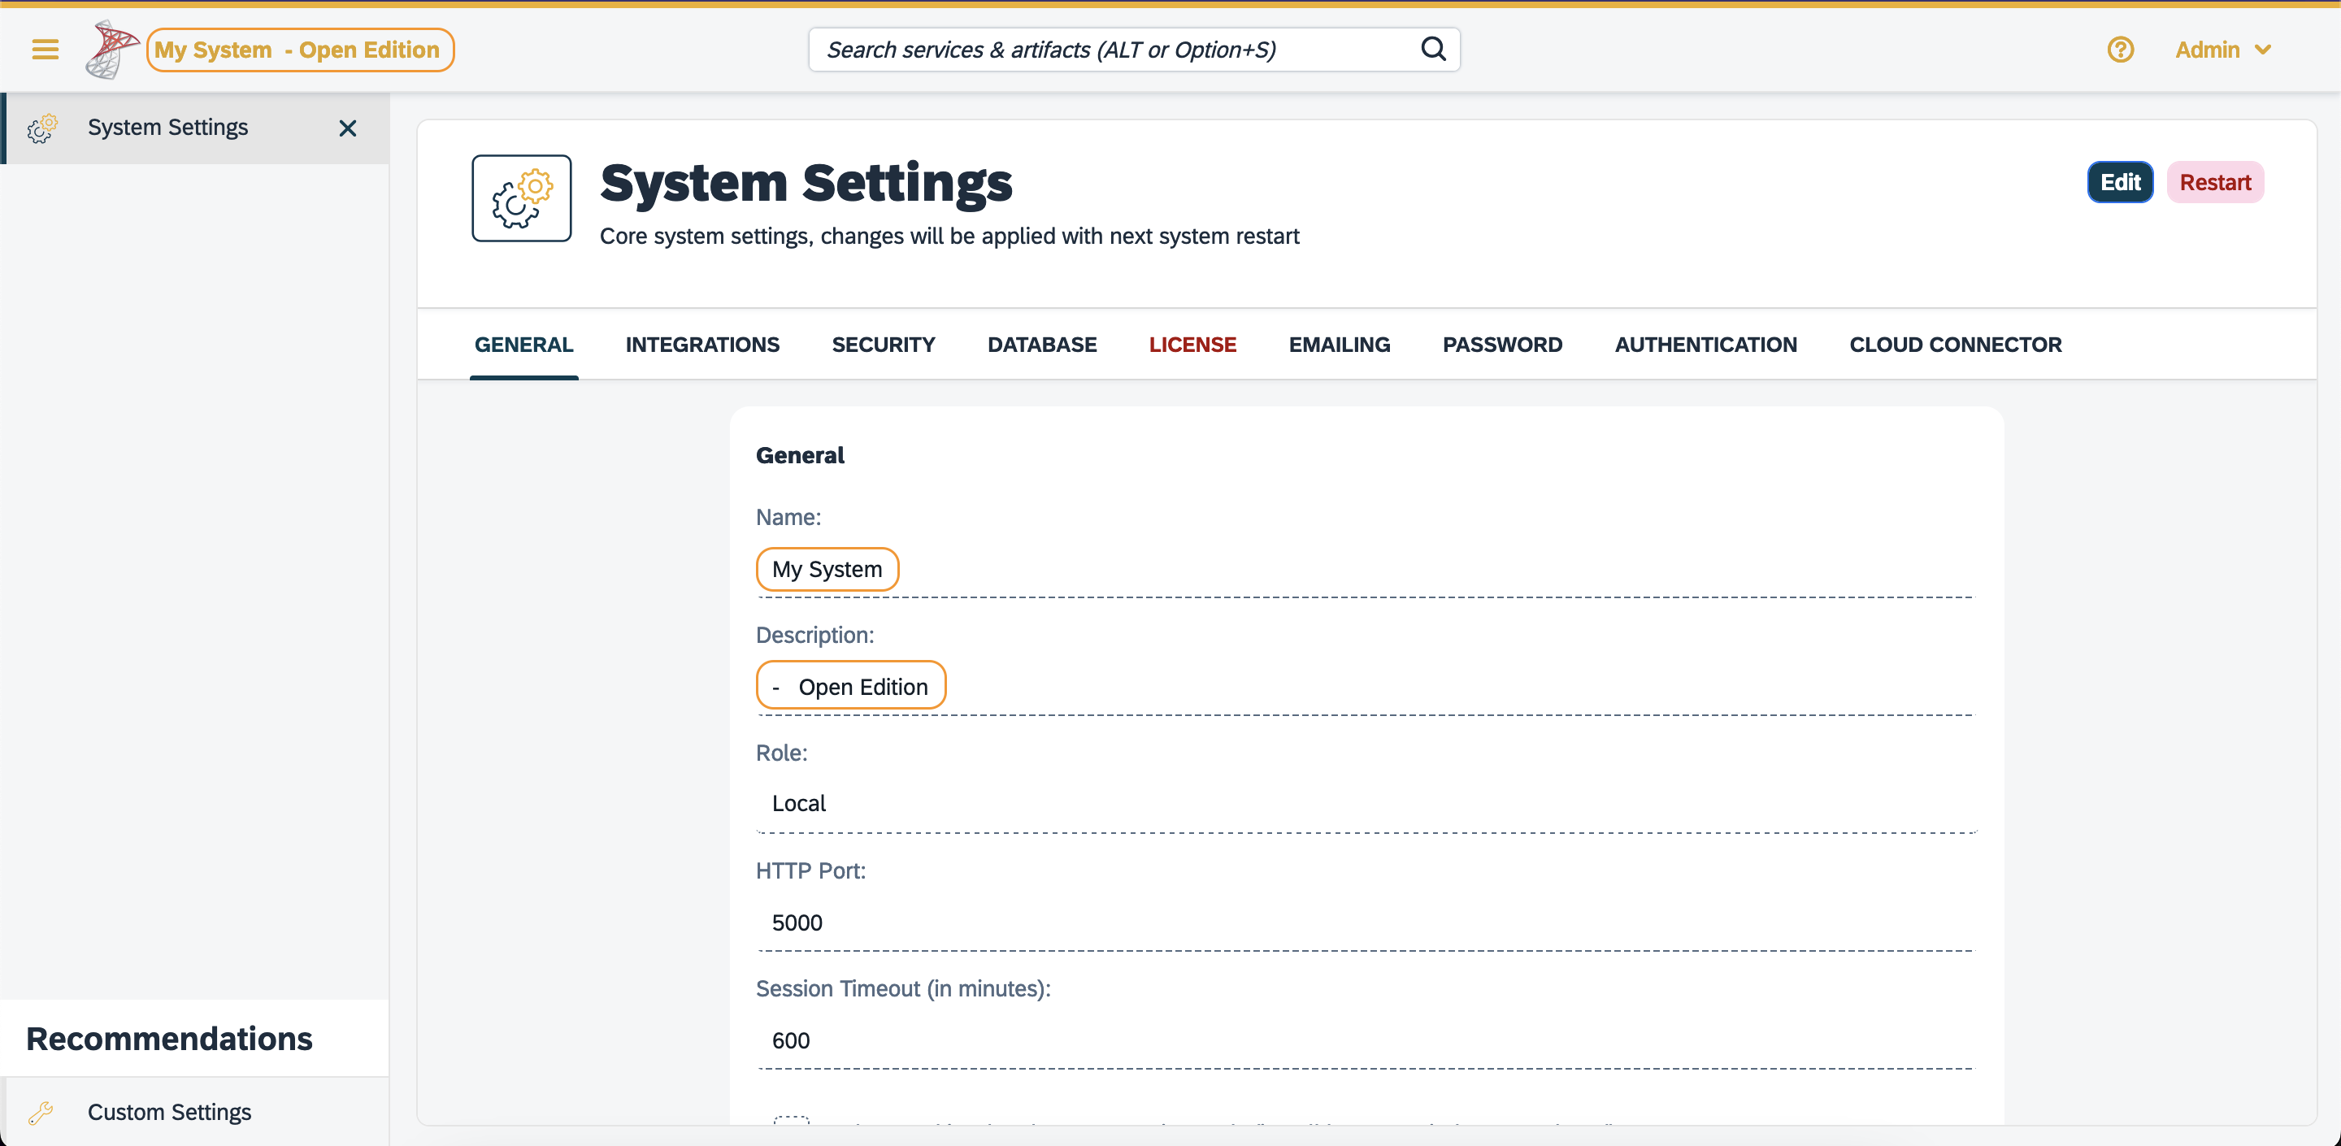Switch to the AUTHENTICATION tab
Screen dimensions: 2341x1146
1706,345
